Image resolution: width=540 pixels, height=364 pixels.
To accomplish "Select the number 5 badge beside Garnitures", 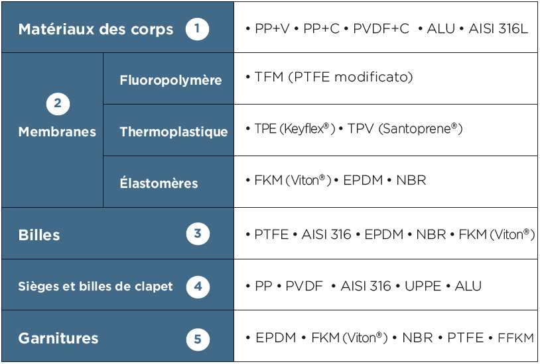I will tap(198, 340).
